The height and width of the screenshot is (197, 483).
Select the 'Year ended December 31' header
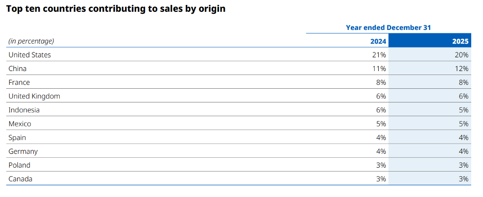tap(388, 28)
